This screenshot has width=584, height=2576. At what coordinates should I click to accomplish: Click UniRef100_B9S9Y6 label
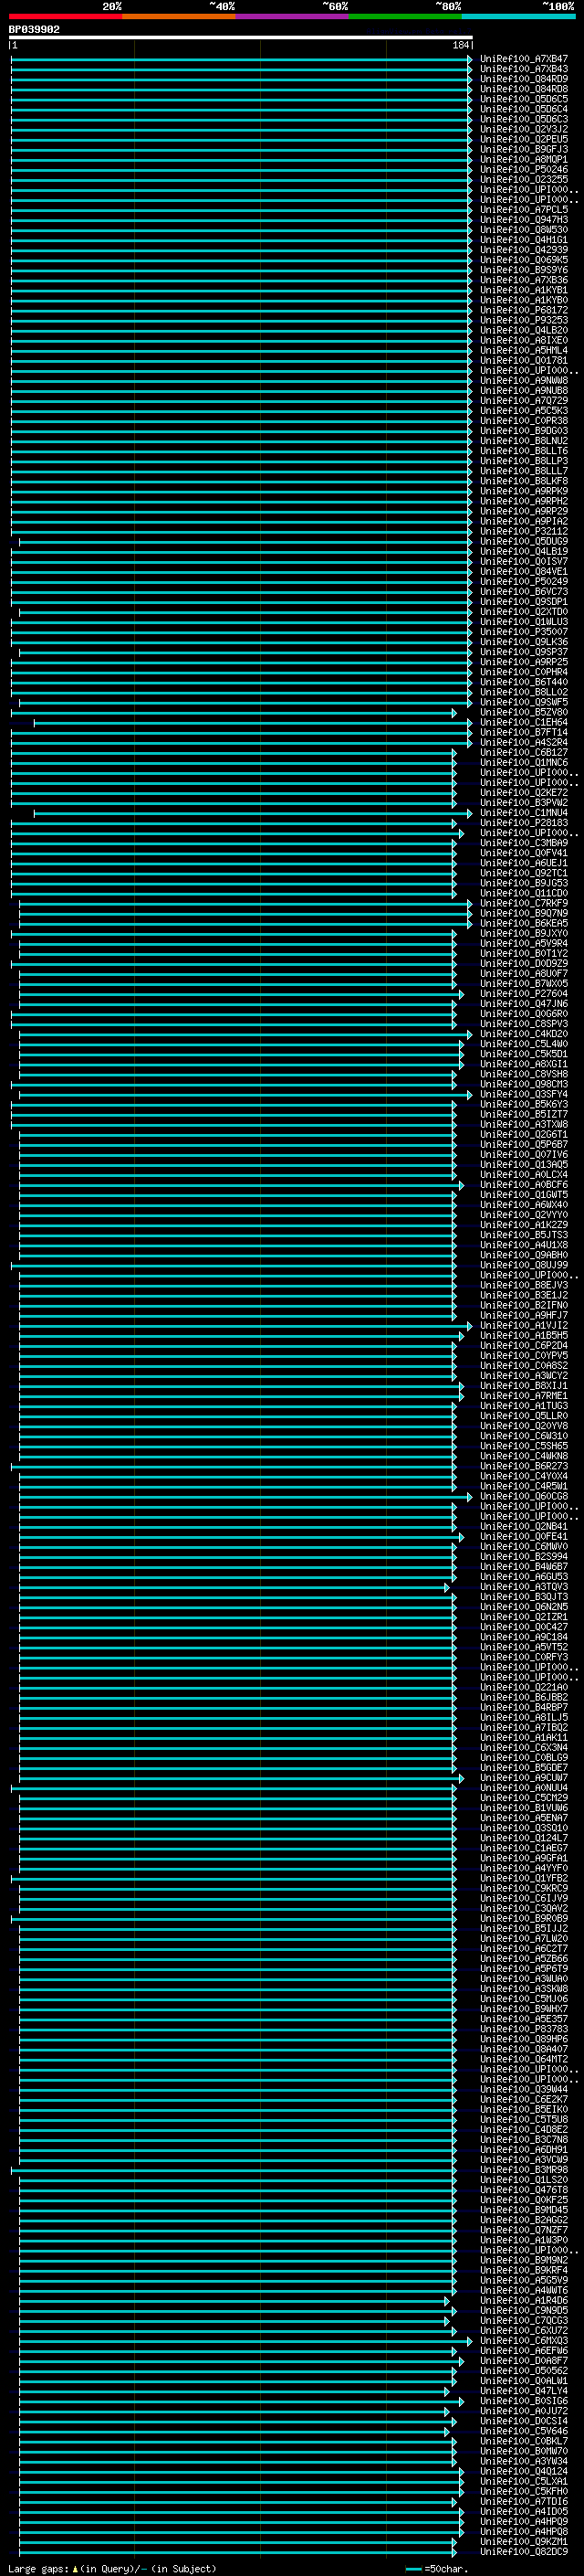pyautogui.click(x=523, y=270)
